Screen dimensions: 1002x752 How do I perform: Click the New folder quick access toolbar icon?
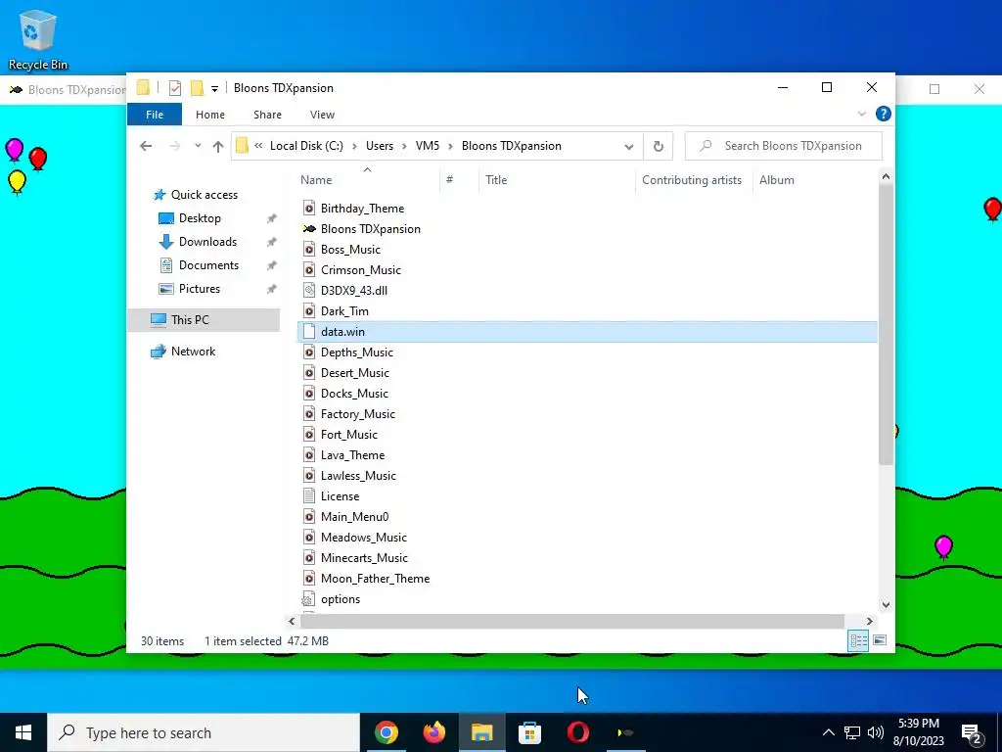(197, 88)
